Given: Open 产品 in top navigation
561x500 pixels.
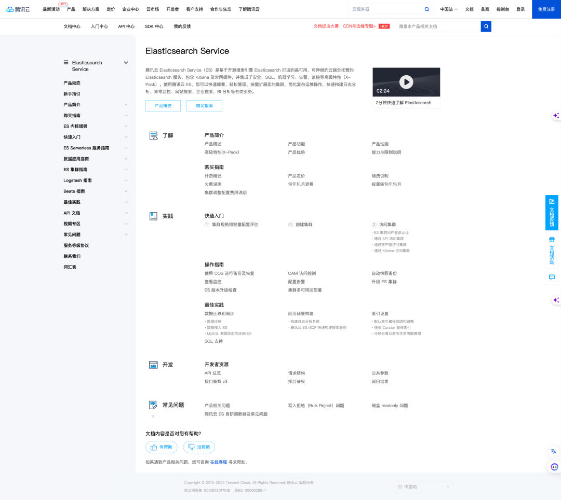Looking at the screenshot, I should pyautogui.click(x=71, y=9).
